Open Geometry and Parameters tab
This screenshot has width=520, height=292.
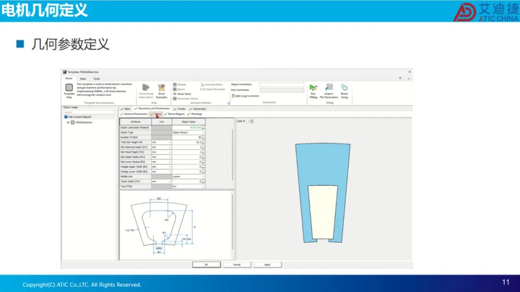point(152,109)
